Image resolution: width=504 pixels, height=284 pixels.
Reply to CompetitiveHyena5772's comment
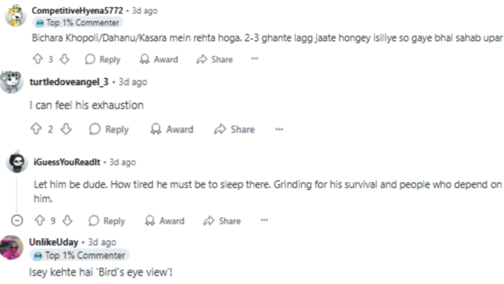(103, 59)
